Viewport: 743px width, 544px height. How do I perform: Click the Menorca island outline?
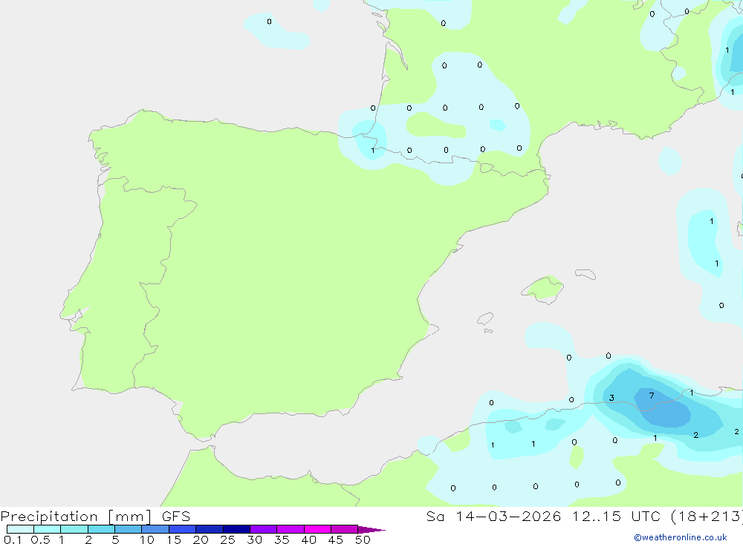(x=585, y=274)
